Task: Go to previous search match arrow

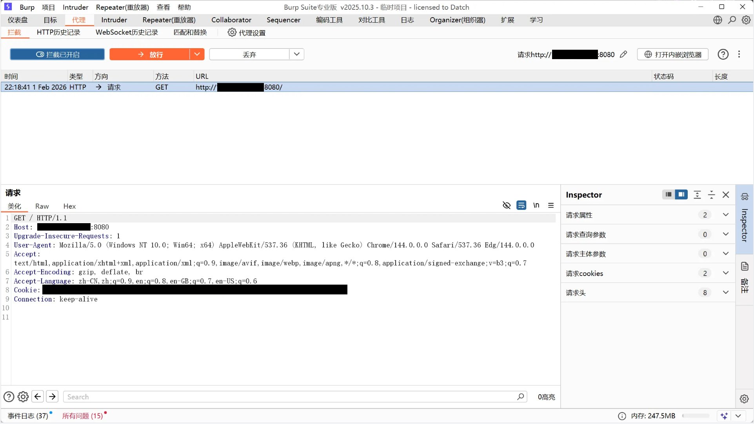Action: (x=38, y=397)
